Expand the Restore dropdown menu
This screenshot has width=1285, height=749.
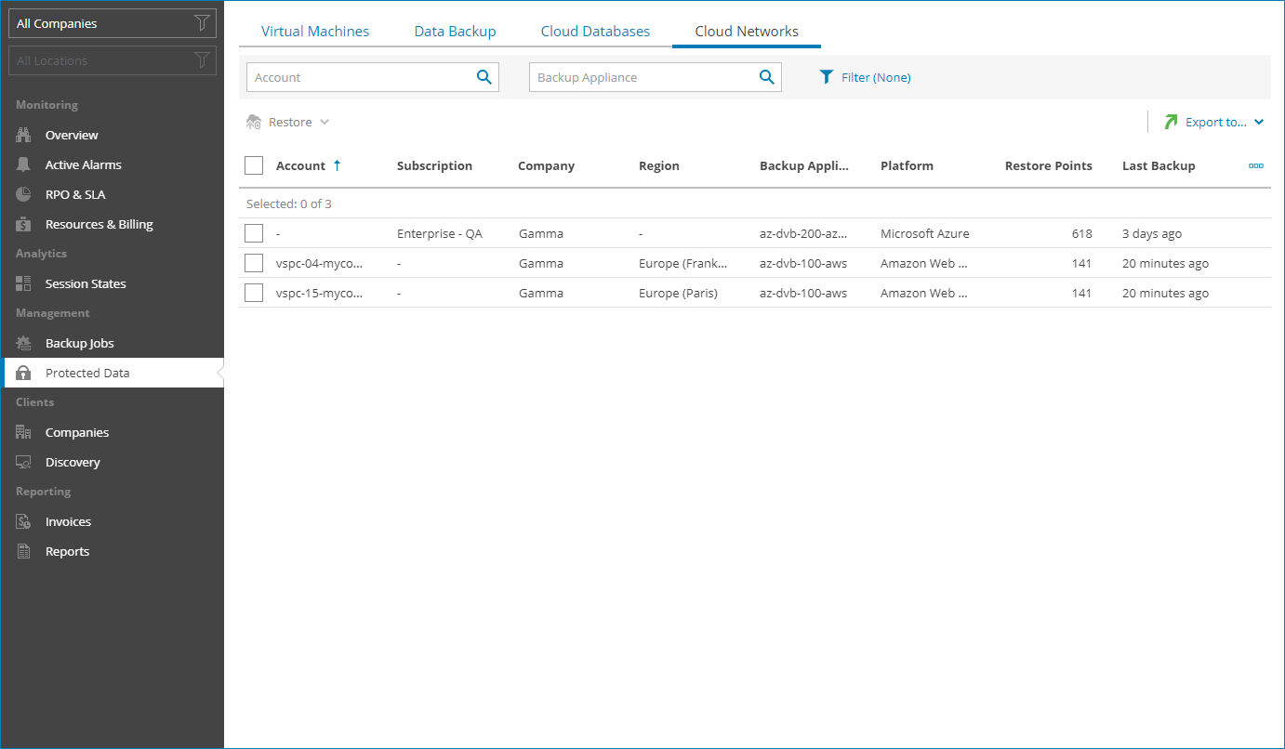pyautogui.click(x=324, y=122)
